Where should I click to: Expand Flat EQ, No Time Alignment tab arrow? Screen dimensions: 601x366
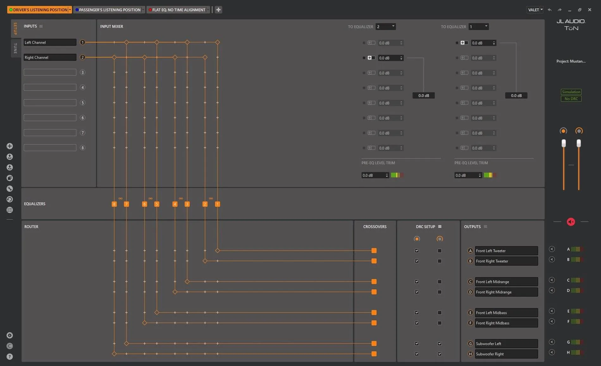coord(208,10)
